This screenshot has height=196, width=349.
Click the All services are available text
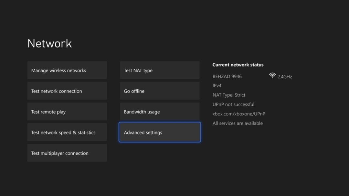(x=238, y=123)
